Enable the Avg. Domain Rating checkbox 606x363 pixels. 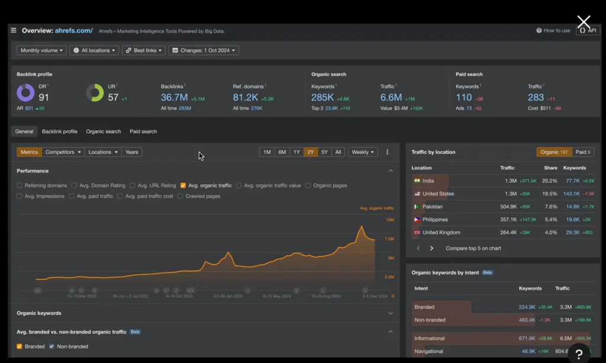(74, 185)
